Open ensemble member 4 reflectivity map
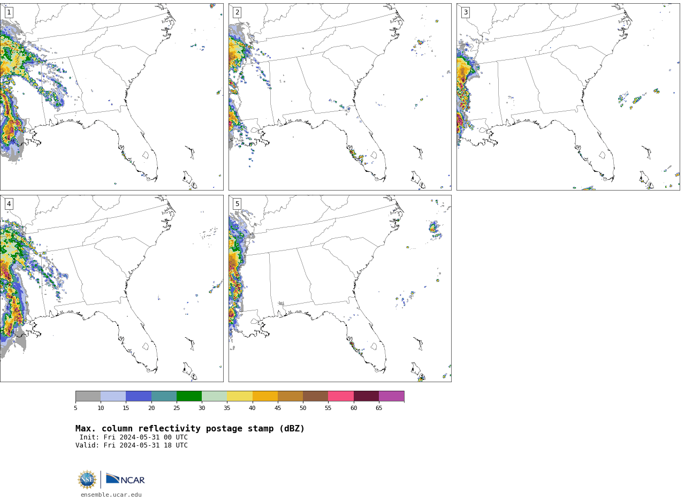Image resolution: width=685 pixels, height=501 pixels. point(111,289)
